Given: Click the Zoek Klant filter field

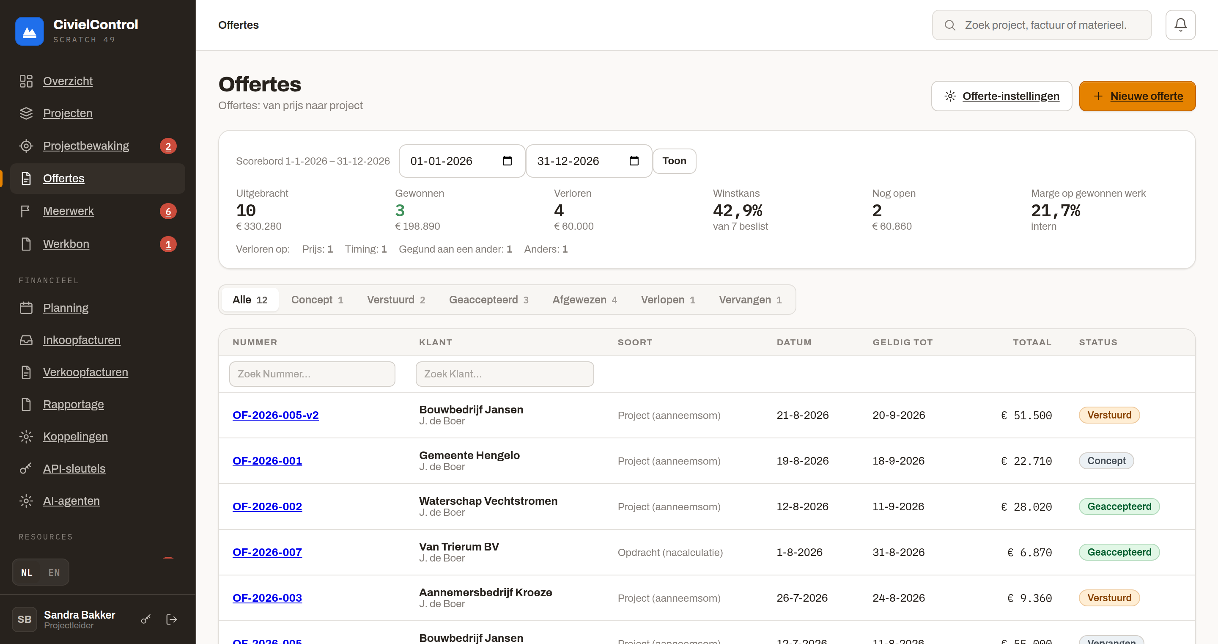Looking at the screenshot, I should (x=505, y=374).
